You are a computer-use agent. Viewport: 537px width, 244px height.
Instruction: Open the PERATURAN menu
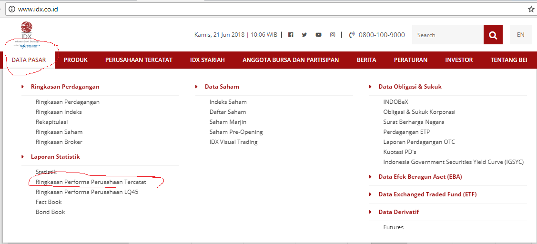click(x=411, y=60)
